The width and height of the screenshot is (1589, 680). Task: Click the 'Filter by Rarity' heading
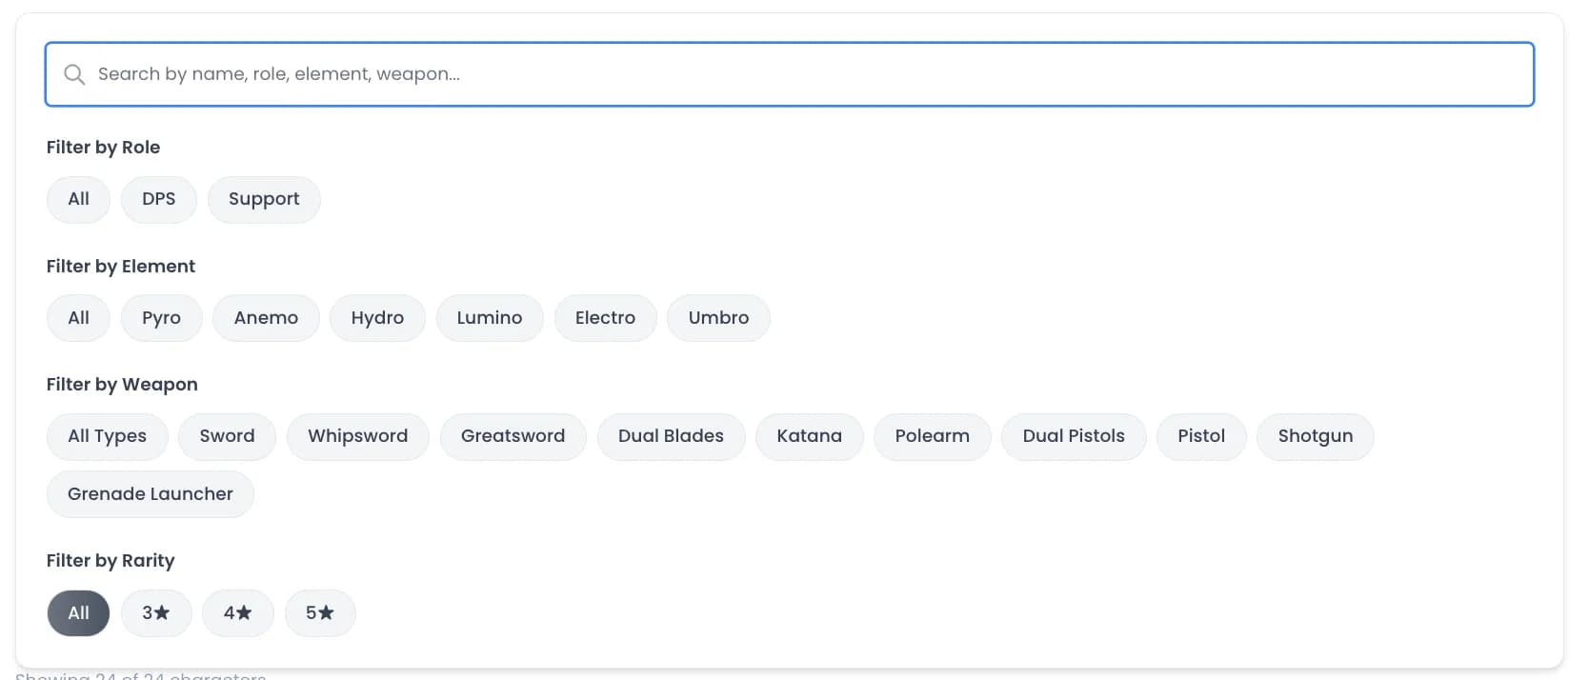point(111,561)
